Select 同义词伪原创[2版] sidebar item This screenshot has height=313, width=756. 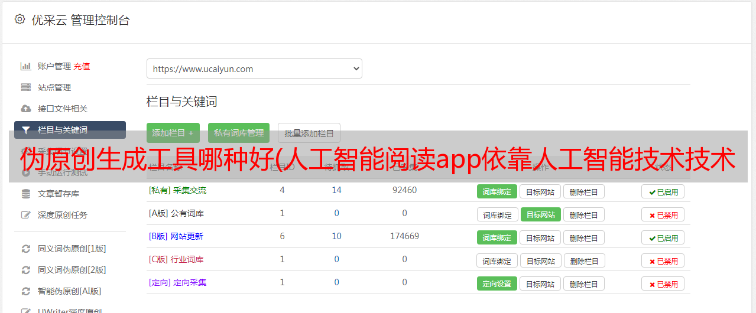[72, 270]
